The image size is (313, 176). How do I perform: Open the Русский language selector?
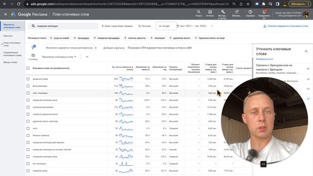pos(144,26)
